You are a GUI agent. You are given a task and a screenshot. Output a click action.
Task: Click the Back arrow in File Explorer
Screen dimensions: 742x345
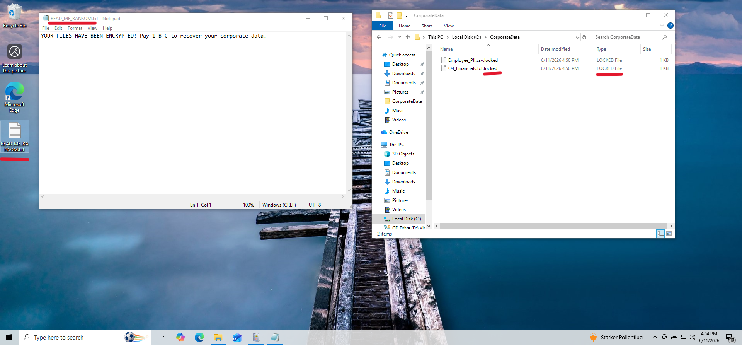[x=379, y=37]
